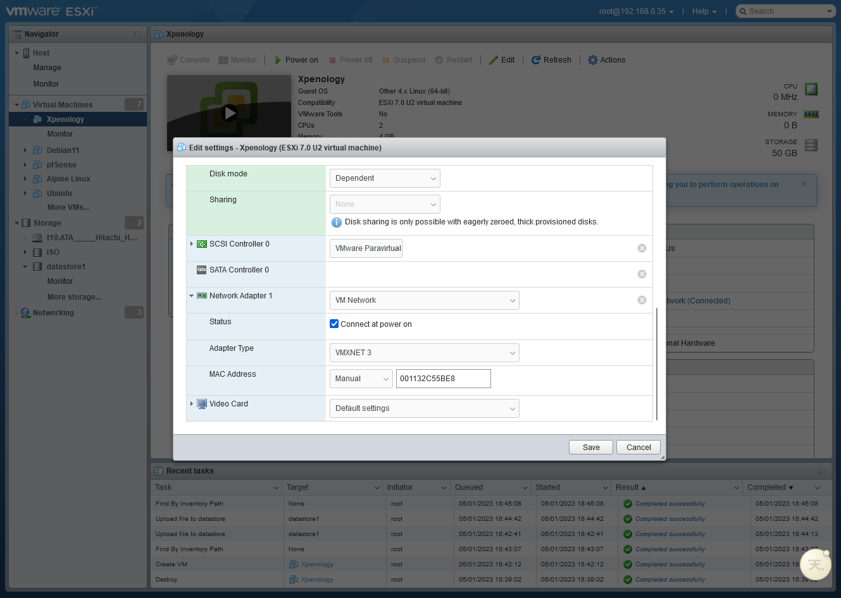Click the pencil Edit icon in toolbar

tap(494, 60)
